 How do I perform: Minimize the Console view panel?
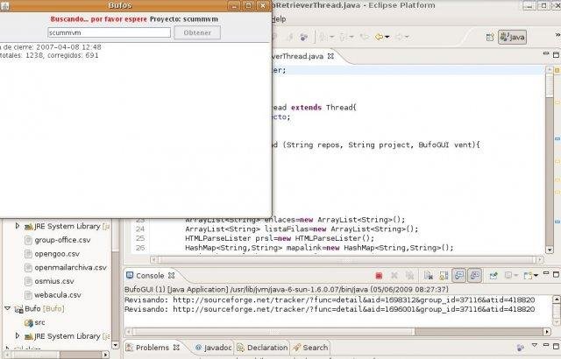[546, 273]
